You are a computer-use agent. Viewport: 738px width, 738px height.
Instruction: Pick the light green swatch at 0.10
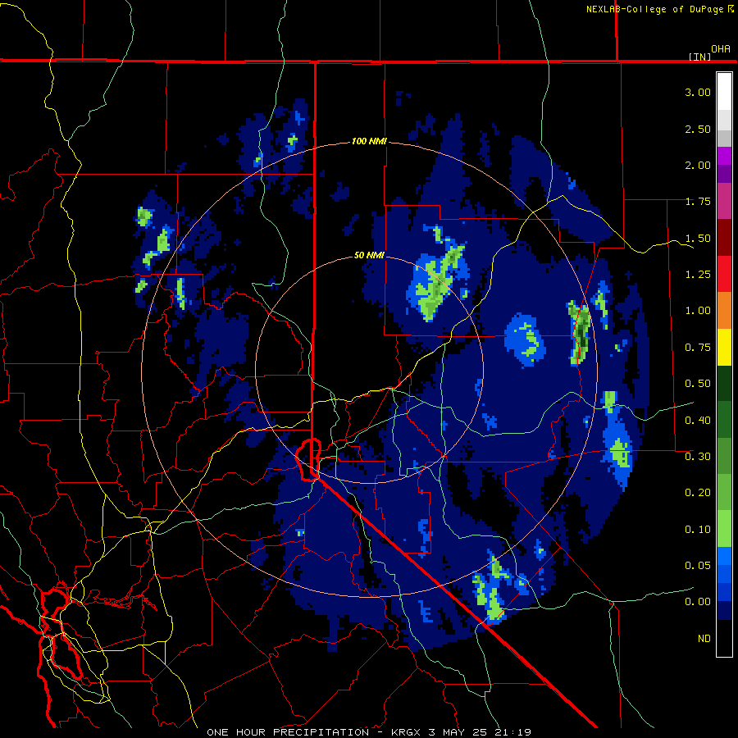click(724, 529)
